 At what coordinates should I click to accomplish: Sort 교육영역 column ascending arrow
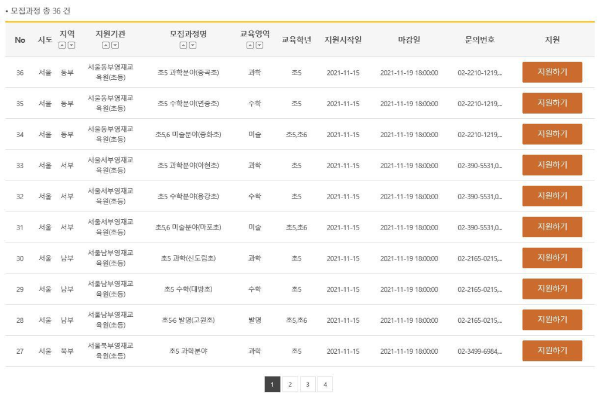[x=250, y=45]
